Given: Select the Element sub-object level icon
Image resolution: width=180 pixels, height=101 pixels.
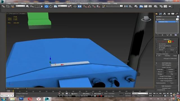Looking at the screenshot, I should (x=173, y=42).
